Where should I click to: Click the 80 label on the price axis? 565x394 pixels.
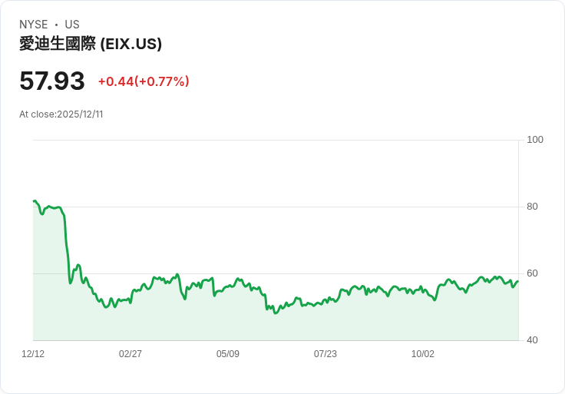tap(532, 207)
